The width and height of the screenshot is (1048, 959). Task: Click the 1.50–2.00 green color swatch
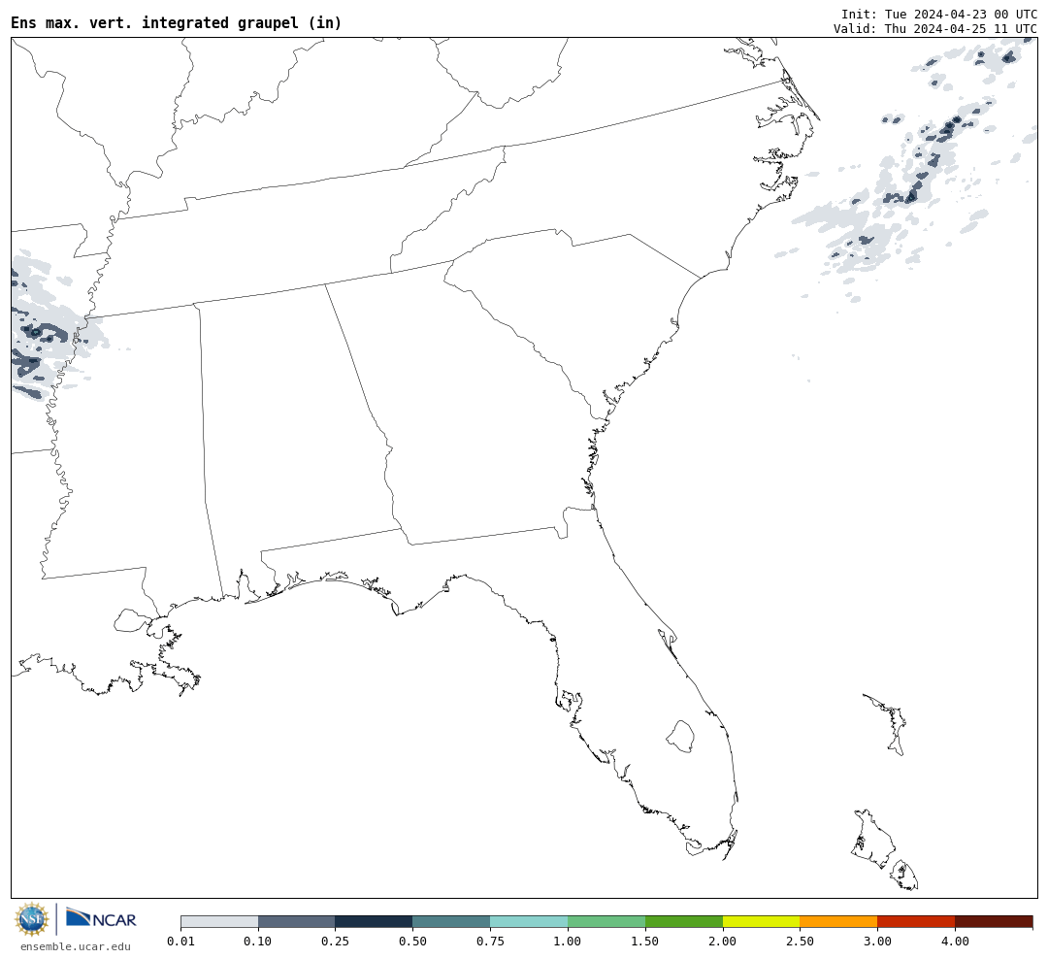(x=684, y=922)
